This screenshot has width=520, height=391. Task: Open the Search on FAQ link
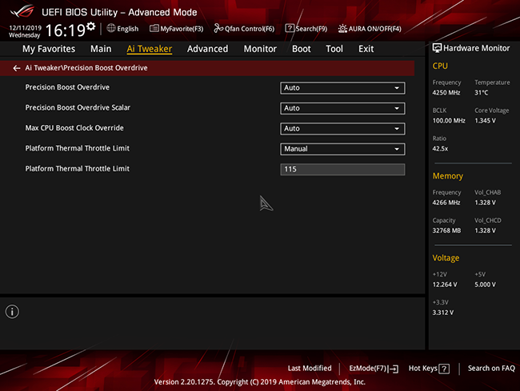[491, 368]
